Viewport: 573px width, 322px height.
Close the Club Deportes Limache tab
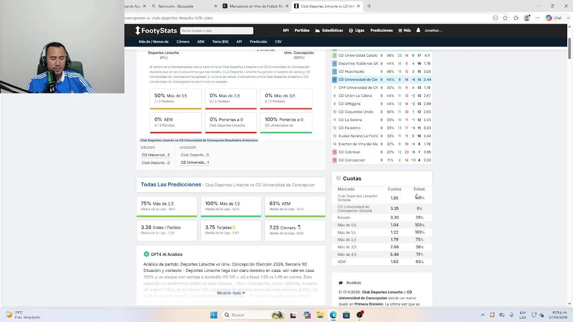(x=358, y=6)
